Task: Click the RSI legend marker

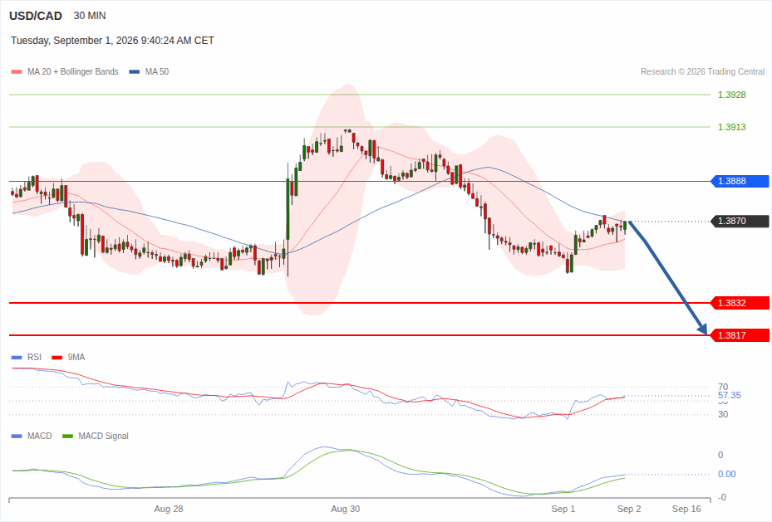Action: pyautogui.click(x=17, y=358)
